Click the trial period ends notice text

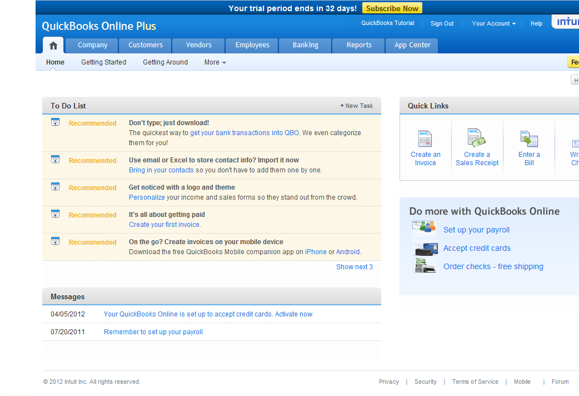pos(292,8)
